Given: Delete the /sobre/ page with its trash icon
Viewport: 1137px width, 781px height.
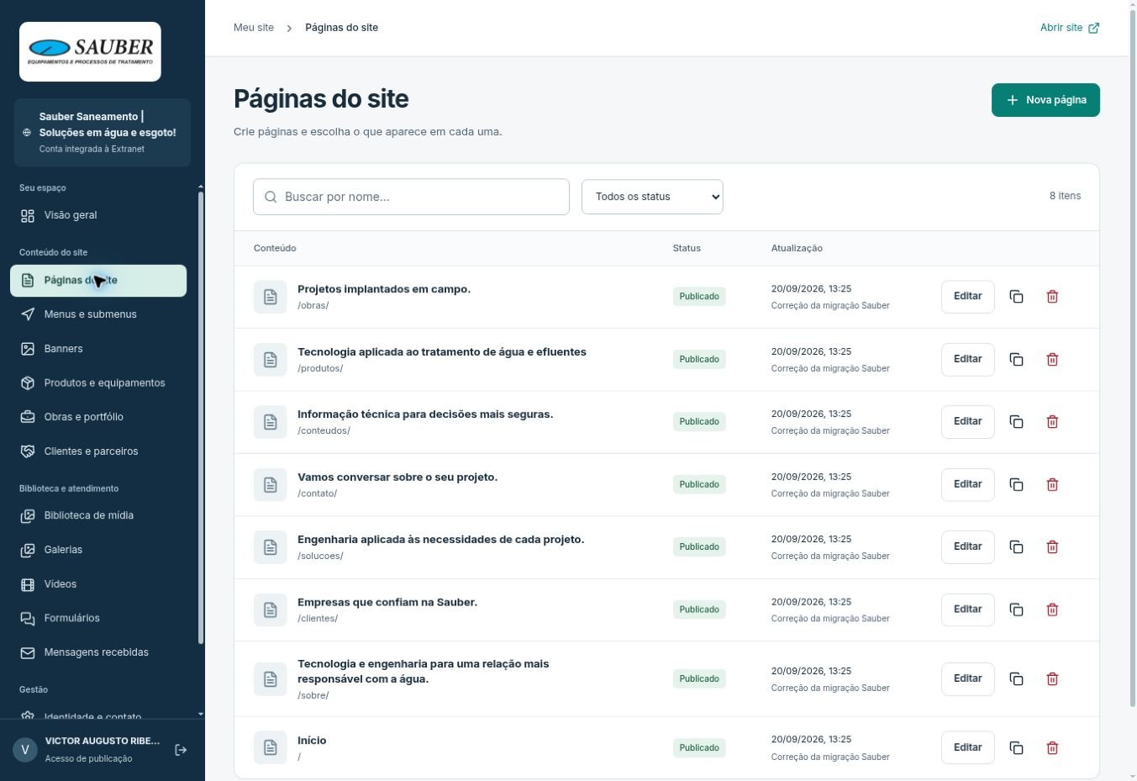Looking at the screenshot, I should (x=1052, y=679).
